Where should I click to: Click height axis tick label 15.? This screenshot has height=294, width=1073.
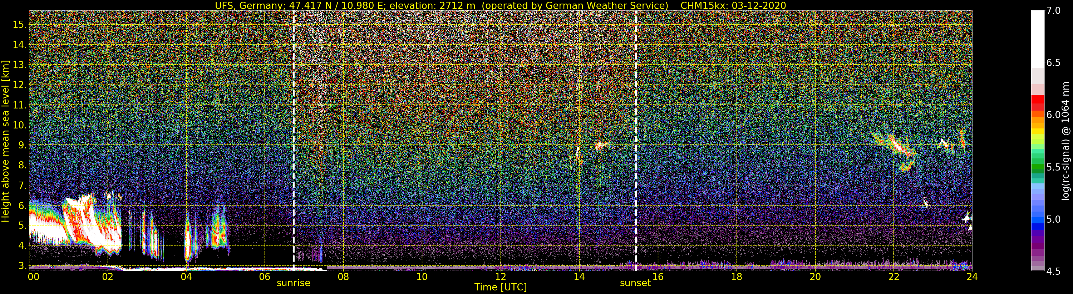[x=20, y=25]
